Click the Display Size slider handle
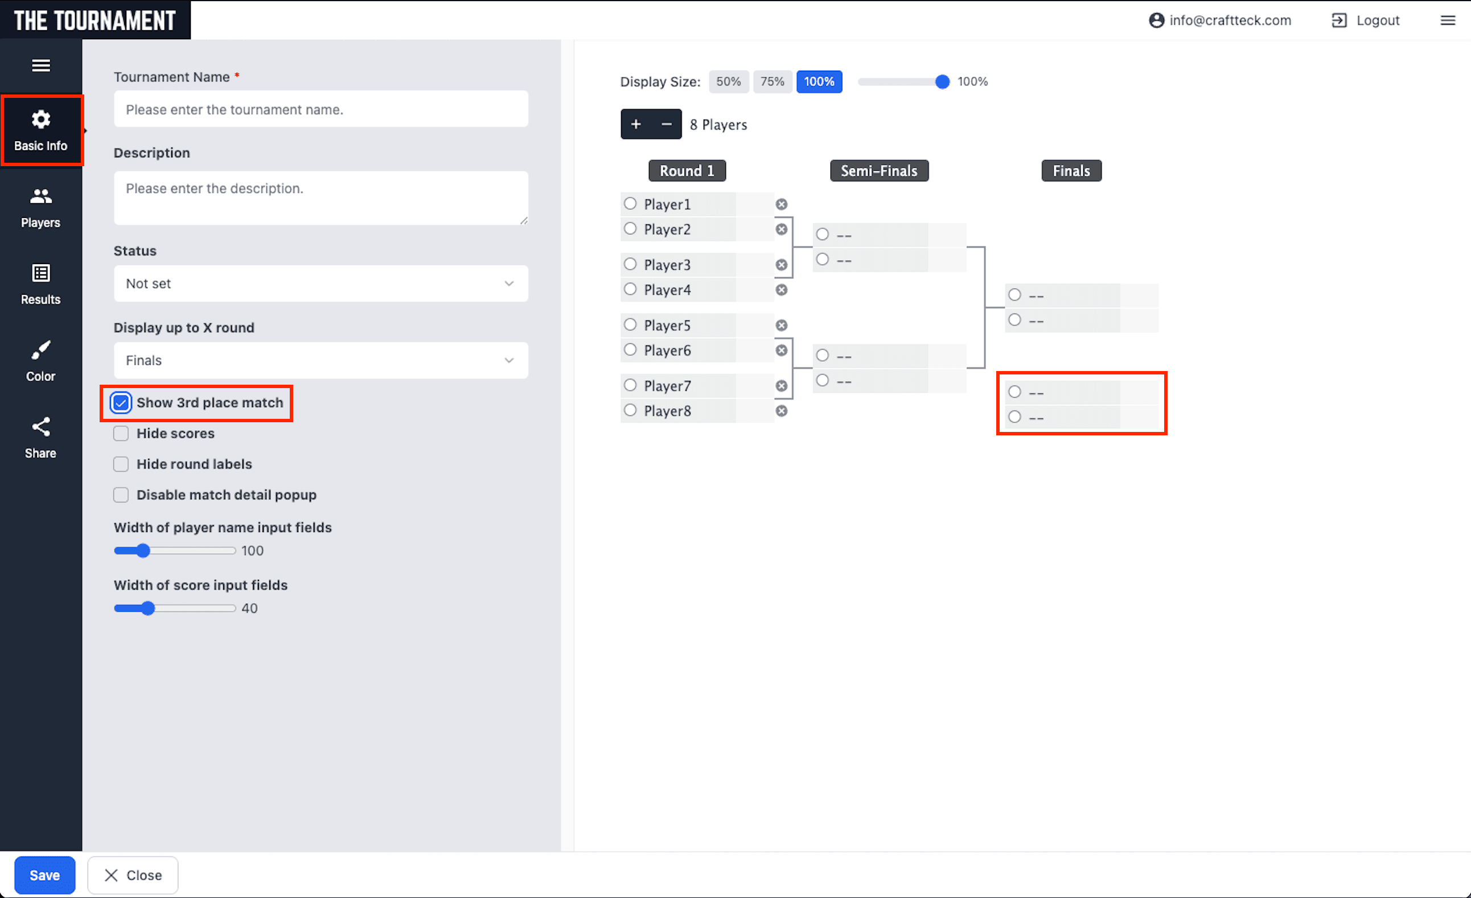The width and height of the screenshot is (1471, 898). pyautogui.click(x=942, y=82)
